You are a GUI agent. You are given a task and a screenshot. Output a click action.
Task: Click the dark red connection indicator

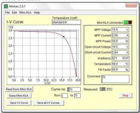click(130, 22)
